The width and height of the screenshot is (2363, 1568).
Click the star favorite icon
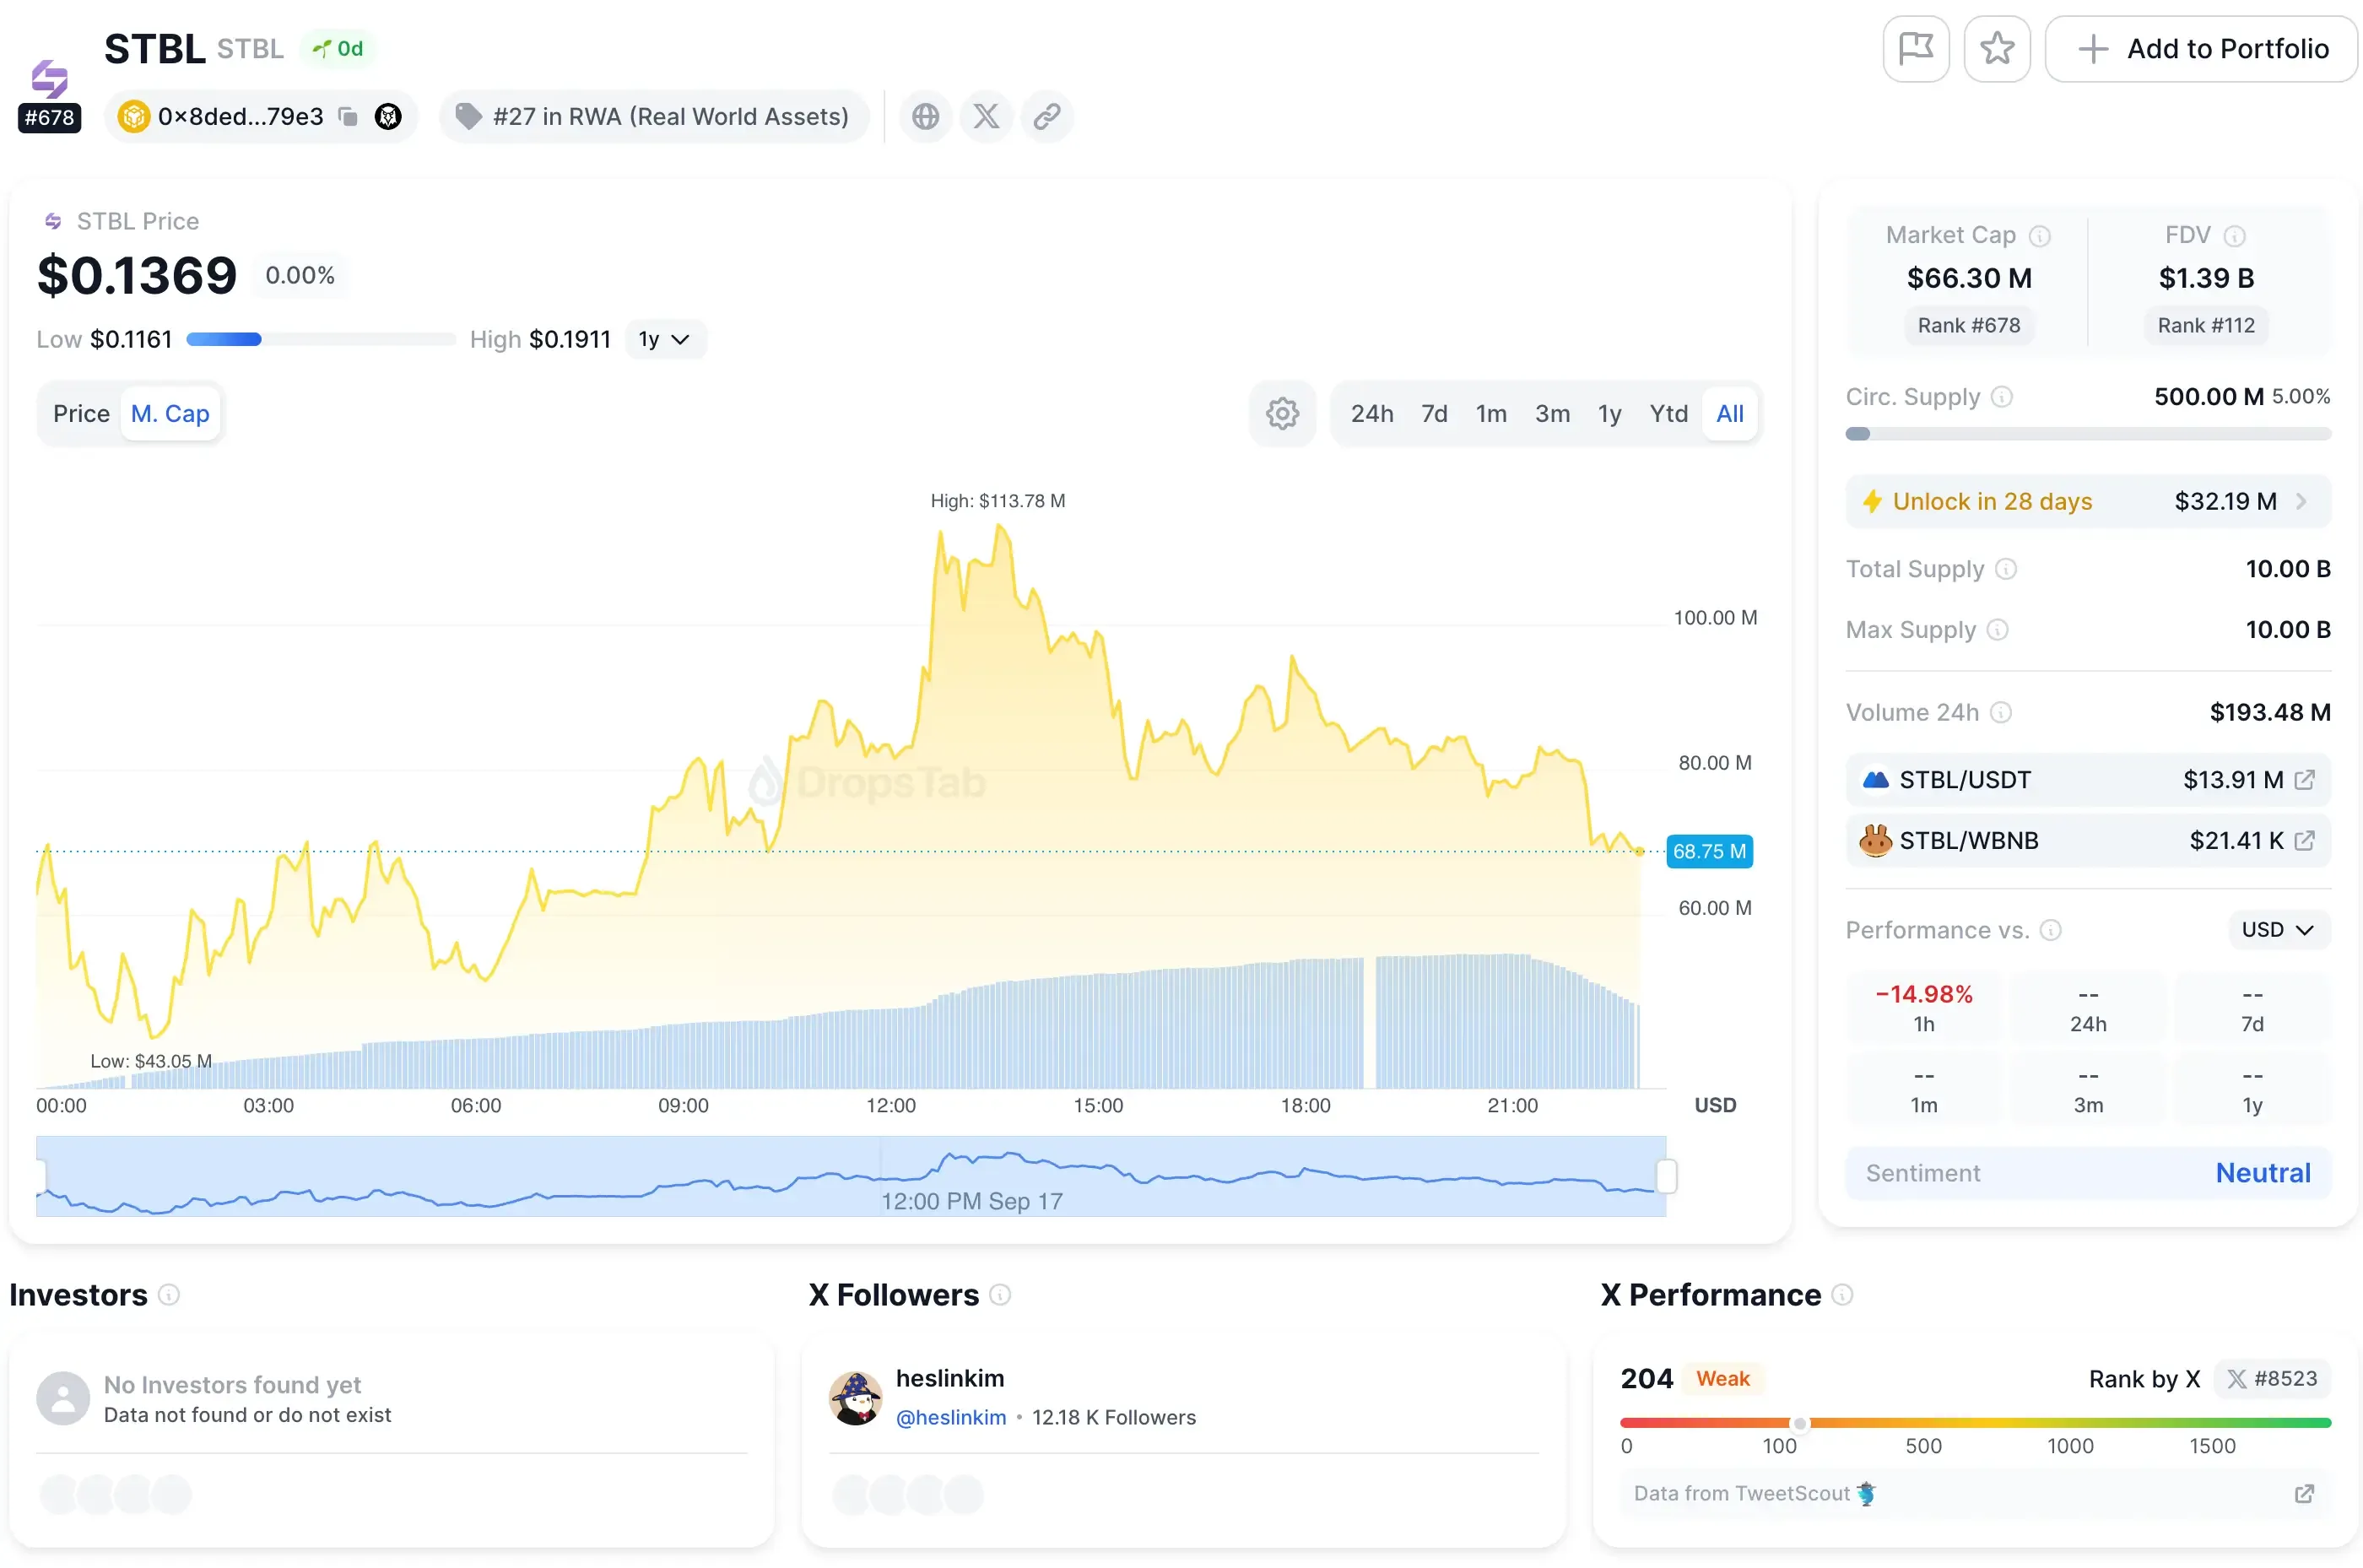(1997, 48)
